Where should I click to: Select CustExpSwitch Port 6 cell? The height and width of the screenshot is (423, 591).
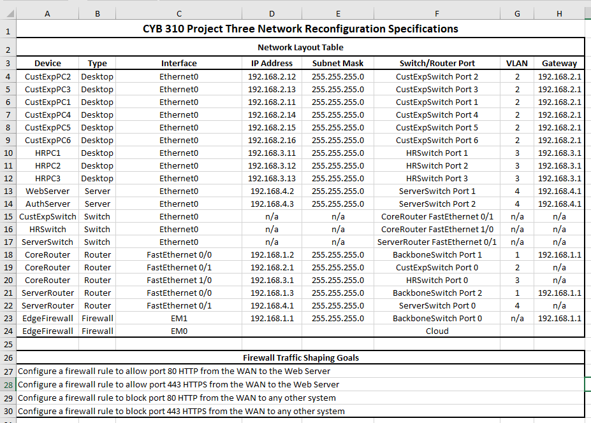coord(437,140)
